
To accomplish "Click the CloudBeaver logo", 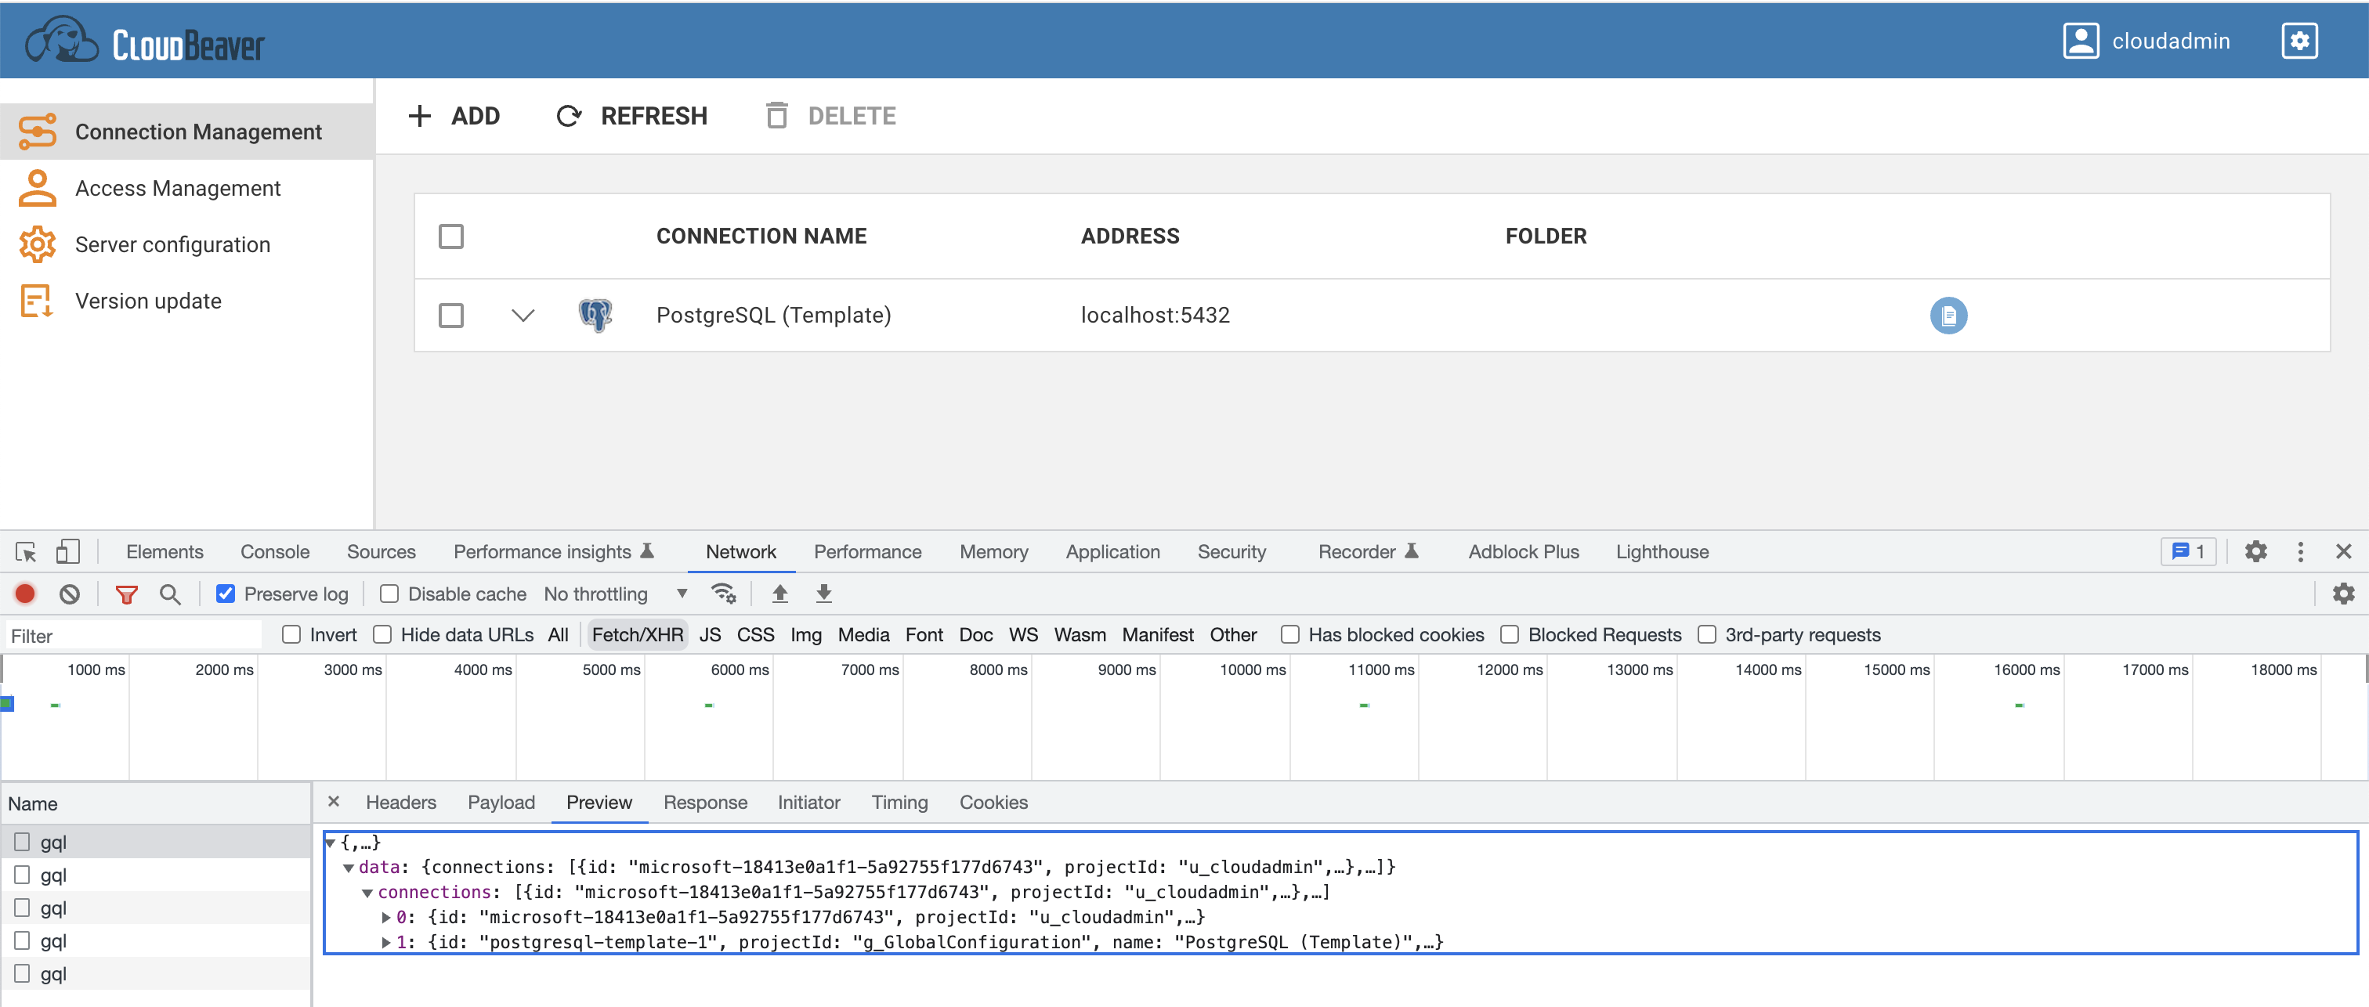I will pos(143,40).
